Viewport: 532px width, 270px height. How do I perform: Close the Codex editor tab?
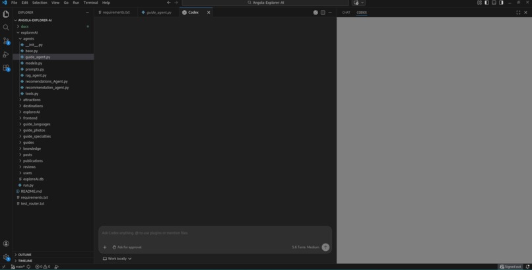pyautogui.click(x=209, y=13)
